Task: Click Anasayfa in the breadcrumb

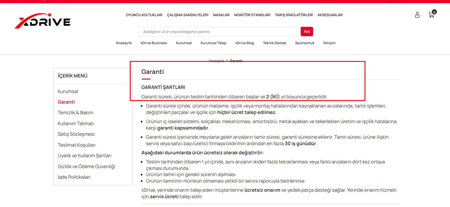Action: click(x=216, y=61)
